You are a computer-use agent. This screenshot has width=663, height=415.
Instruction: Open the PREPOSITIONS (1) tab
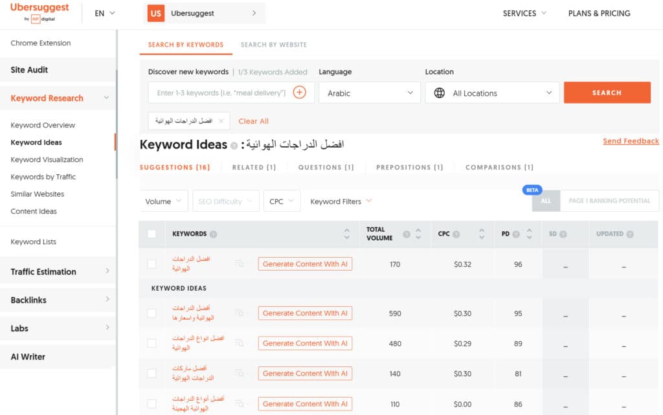(x=410, y=167)
